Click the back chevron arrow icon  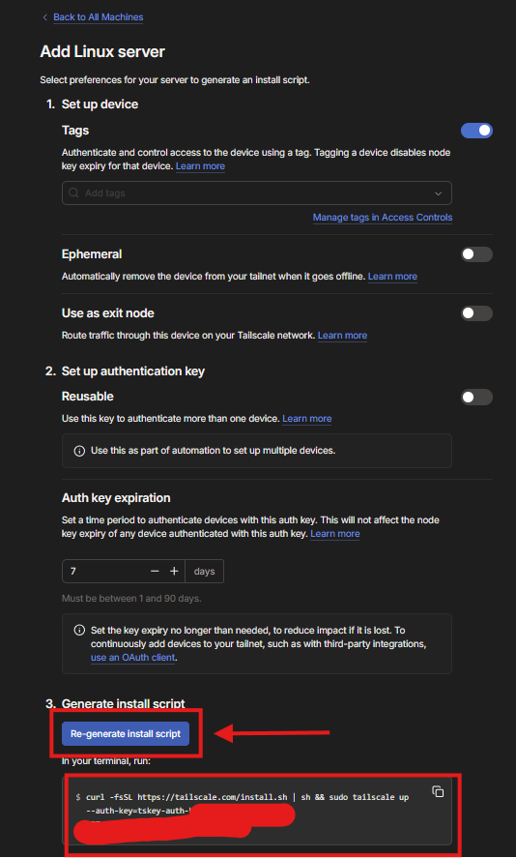[x=44, y=17]
